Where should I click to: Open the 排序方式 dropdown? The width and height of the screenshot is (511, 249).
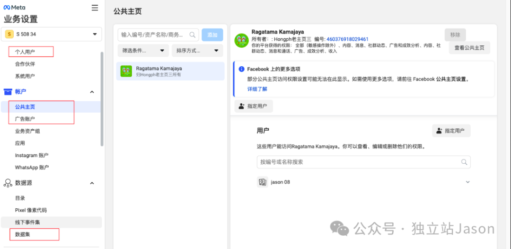coord(197,51)
